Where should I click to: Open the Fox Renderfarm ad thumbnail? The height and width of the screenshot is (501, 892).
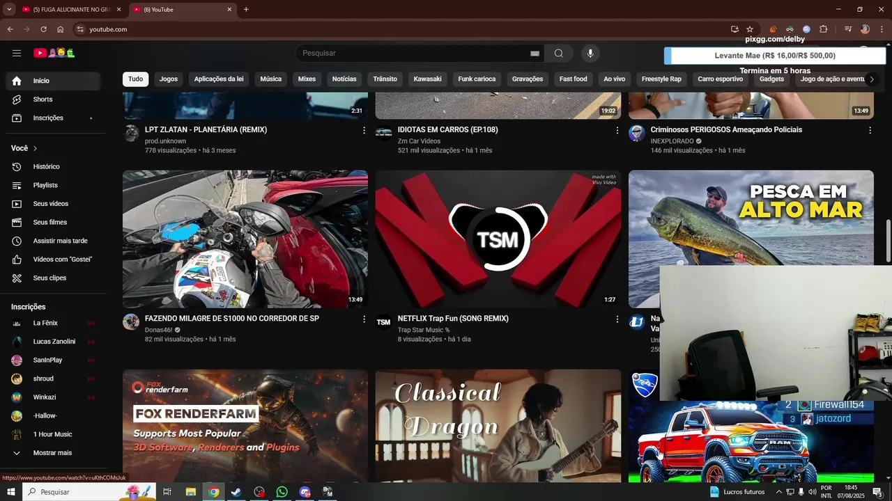point(245,426)
